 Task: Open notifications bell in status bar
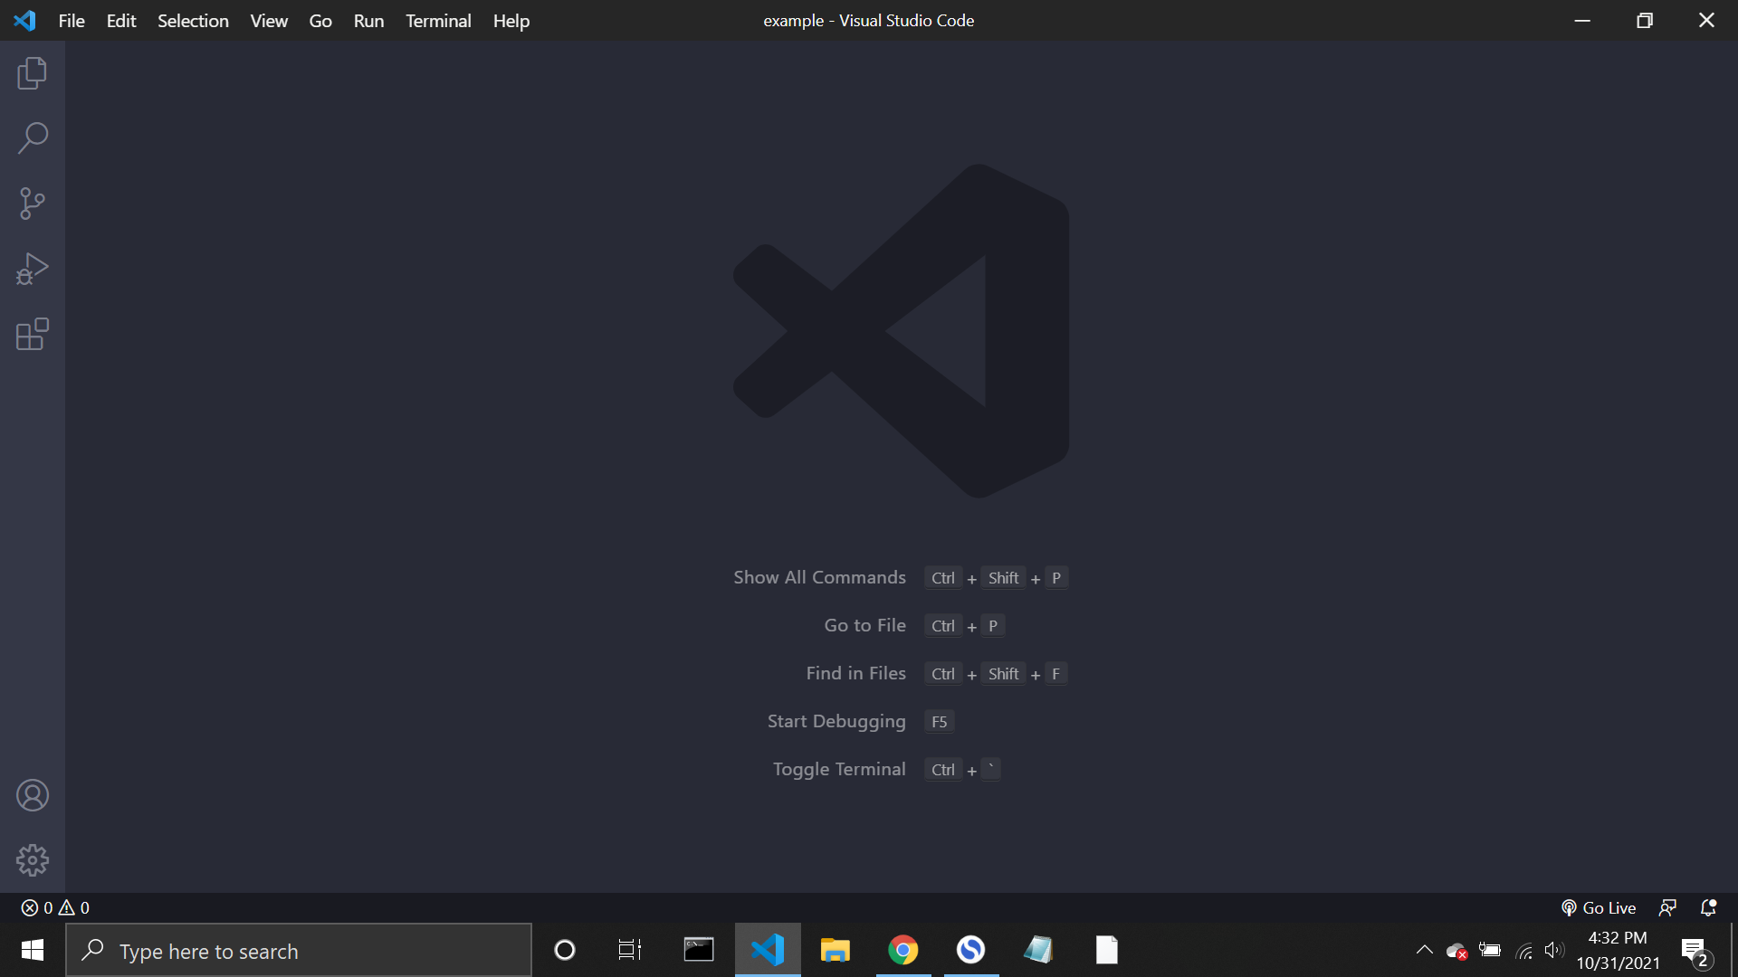1708,907
